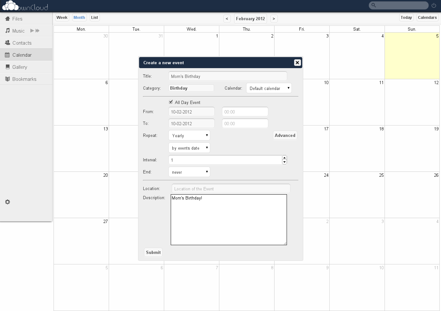Click the power logout icon
Screen dimensions: 441x311
434,5
